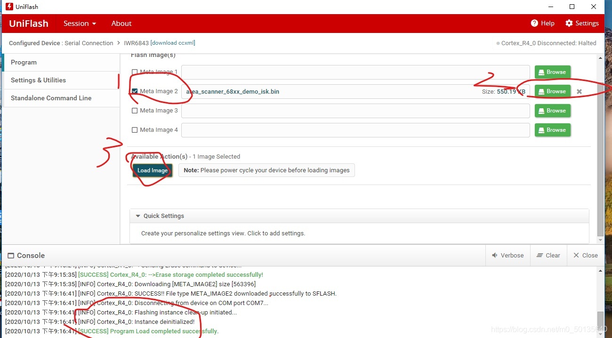The height and width of the screenshot is (338, 612).
Task: Click the power cycle Note message
Action: 266,170
